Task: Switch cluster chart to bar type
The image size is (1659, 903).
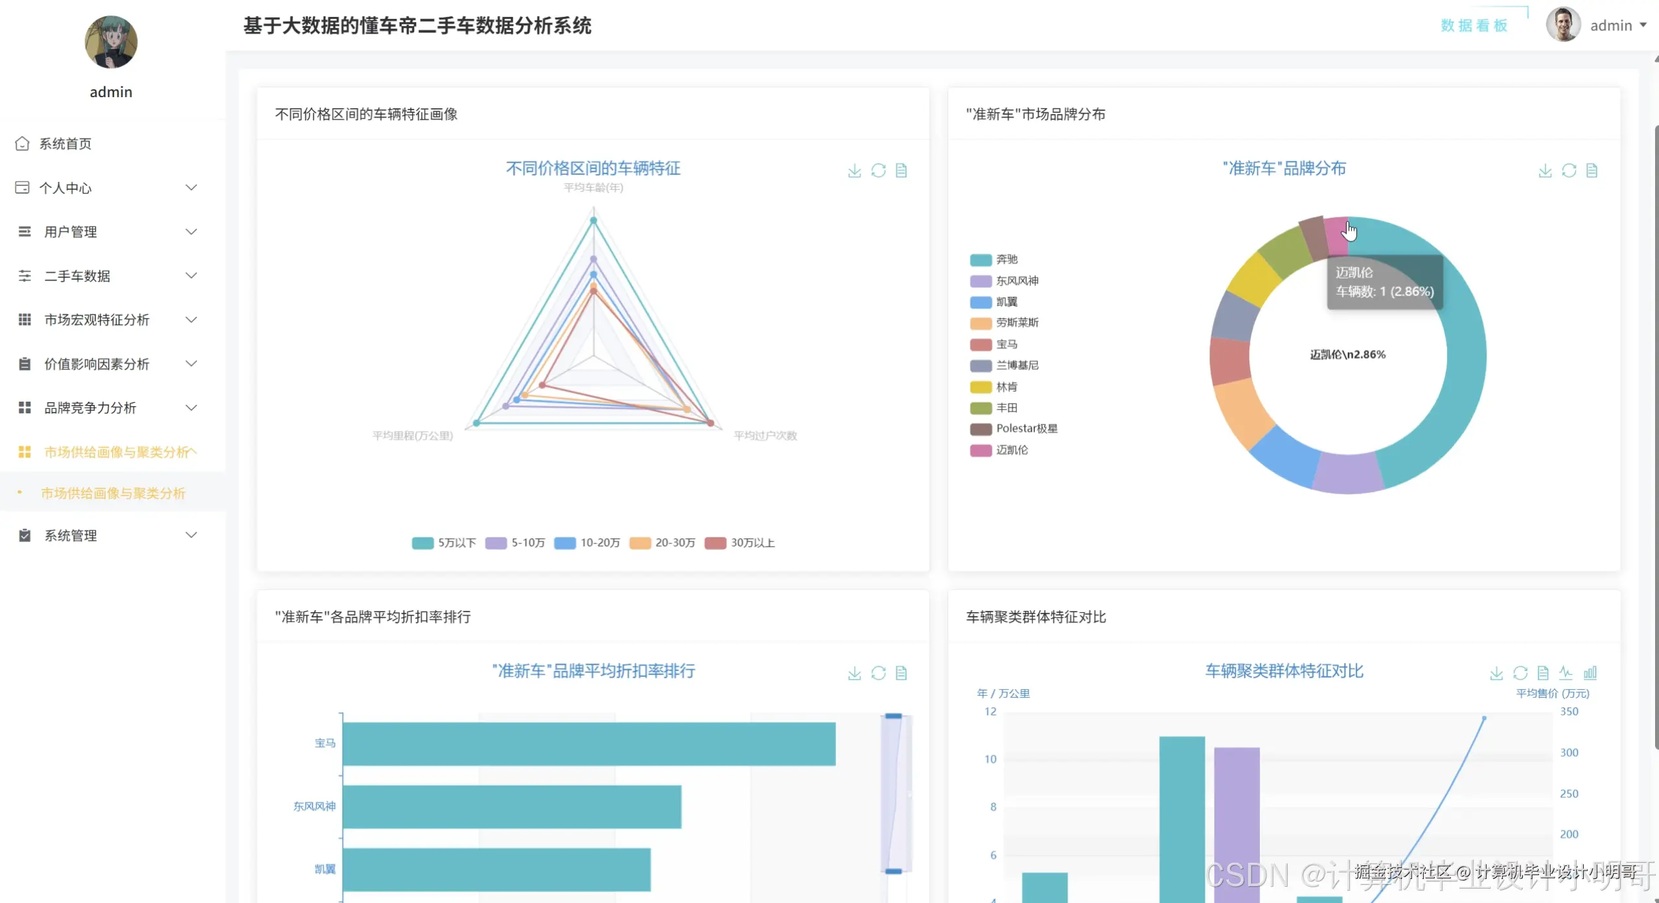Action: pyautogui.click(x=1590, y=672)
